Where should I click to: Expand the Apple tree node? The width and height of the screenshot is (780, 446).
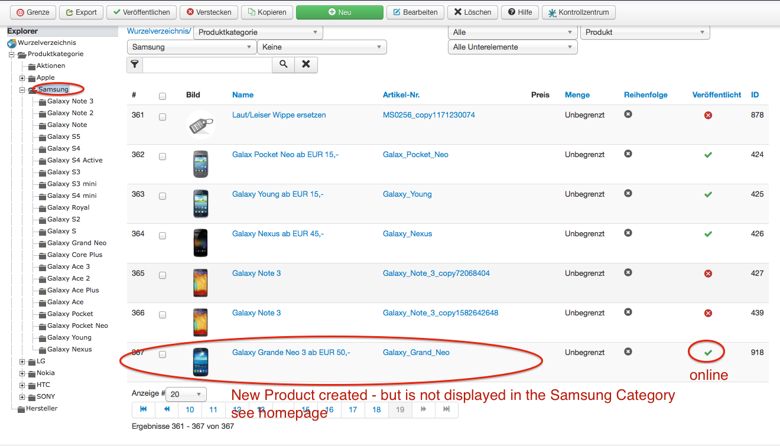point(22,78)
